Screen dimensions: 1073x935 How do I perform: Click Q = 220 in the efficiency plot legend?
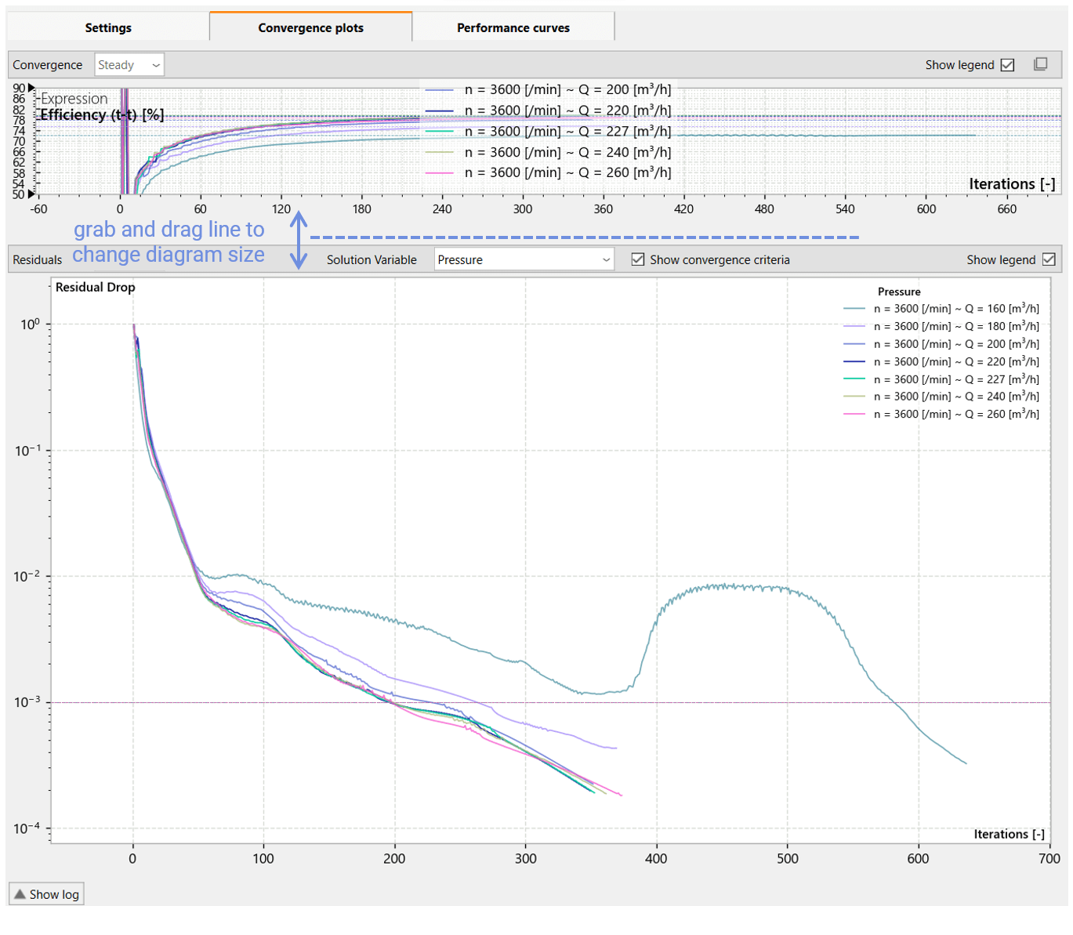pos(548,111)
